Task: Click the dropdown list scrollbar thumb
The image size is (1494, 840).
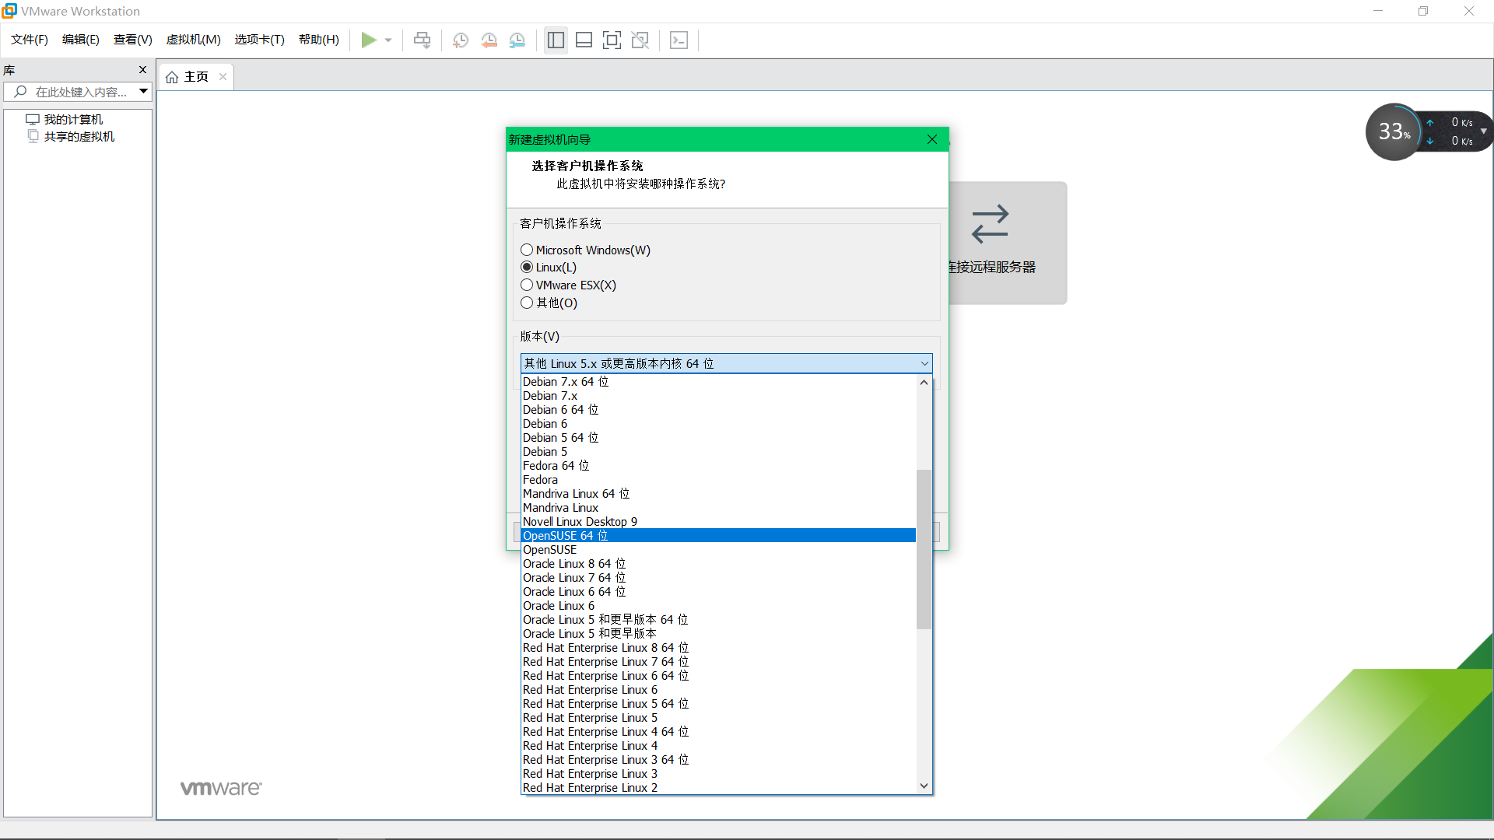Action: 924,549
